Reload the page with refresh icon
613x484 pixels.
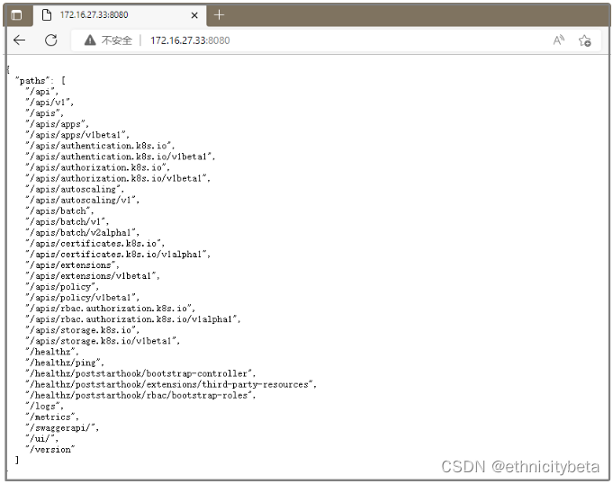51,40
